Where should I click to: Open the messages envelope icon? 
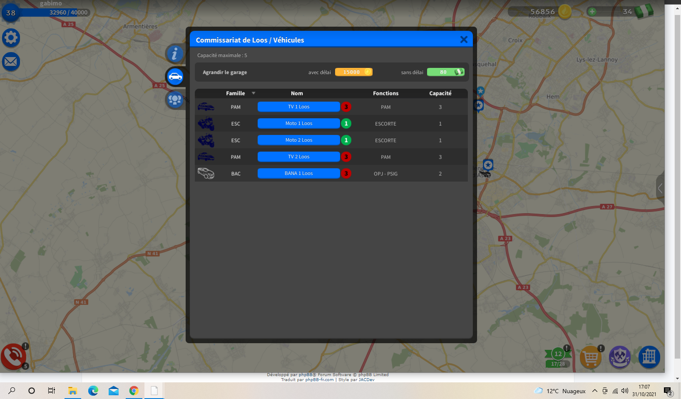[11, 62]
